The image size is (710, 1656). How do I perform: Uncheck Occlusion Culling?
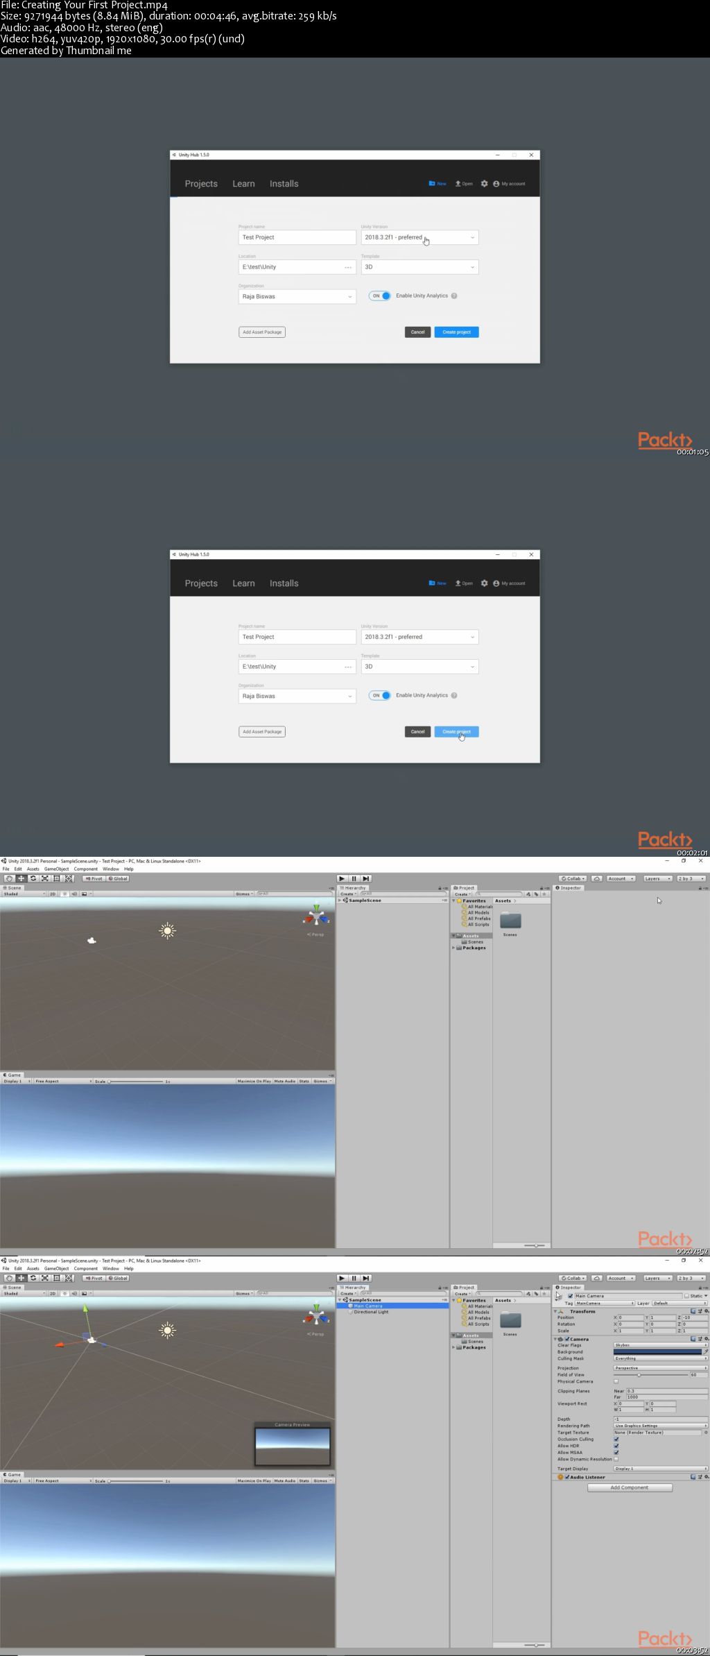coord(616,1439)
